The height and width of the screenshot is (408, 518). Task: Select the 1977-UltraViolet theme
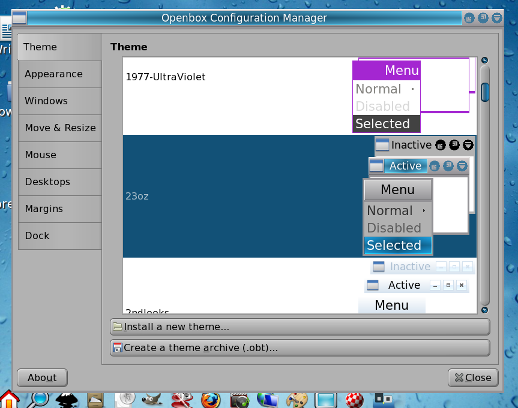(300, 96)
